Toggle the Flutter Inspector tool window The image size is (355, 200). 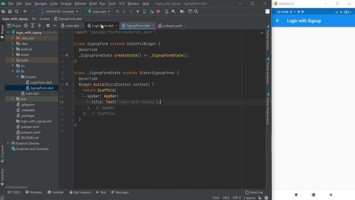[268, 71]
